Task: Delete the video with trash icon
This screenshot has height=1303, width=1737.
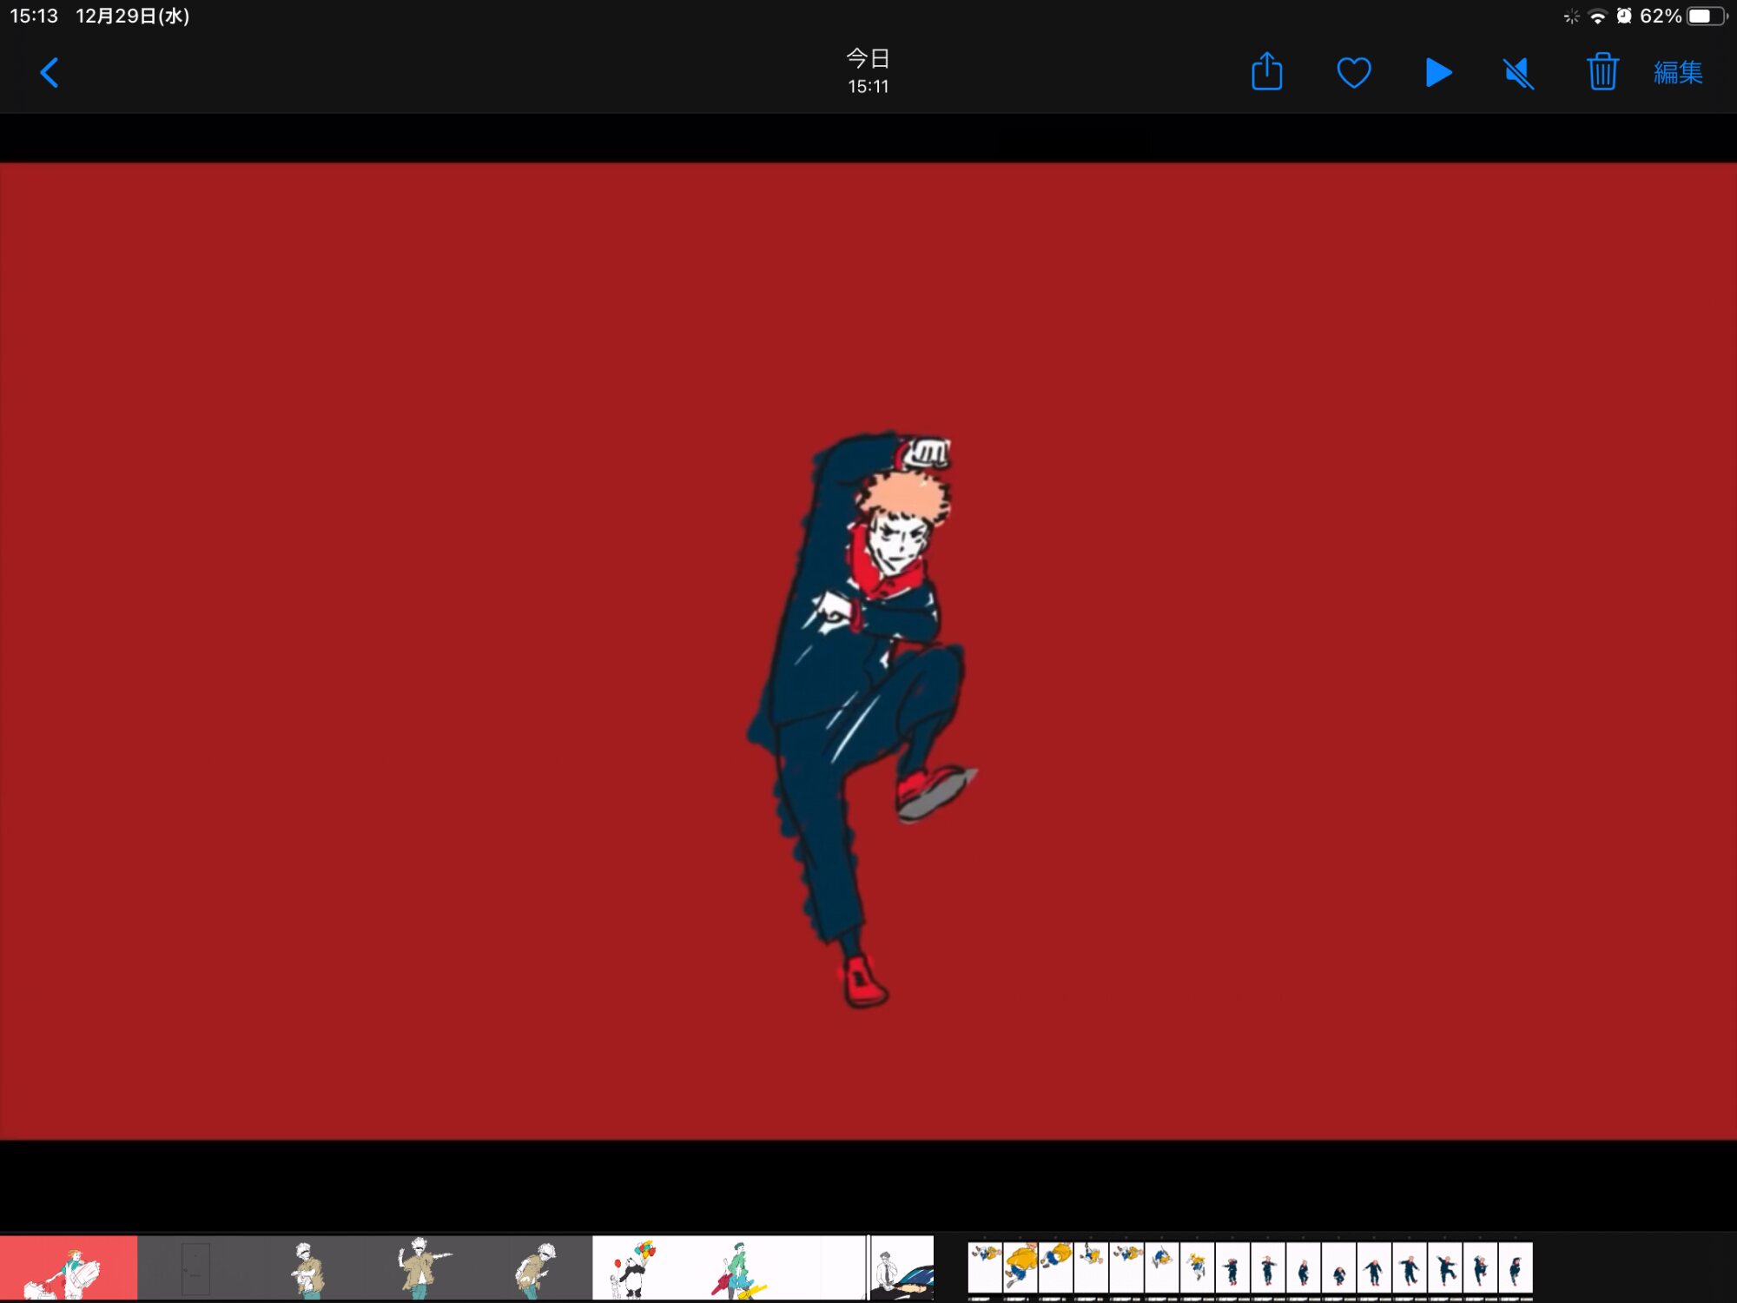Action: point(1602,72)
